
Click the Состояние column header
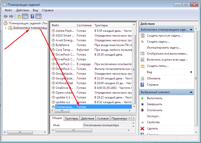(x=84, y=25)
